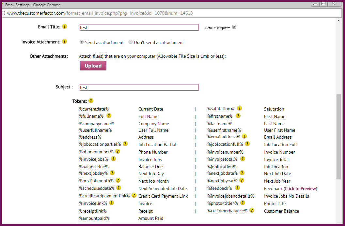Image resolution: width=345 pixels, height=226 pixels.
Task: Click the %address% token
Action: [x=90, y=137]
